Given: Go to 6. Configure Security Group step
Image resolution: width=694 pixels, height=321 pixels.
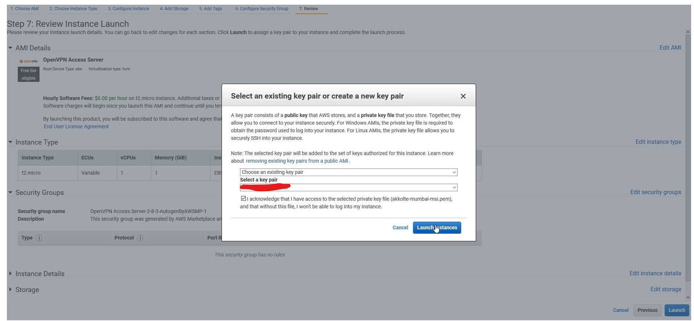Looking at the screenshot, I should [x=262, y=9].
